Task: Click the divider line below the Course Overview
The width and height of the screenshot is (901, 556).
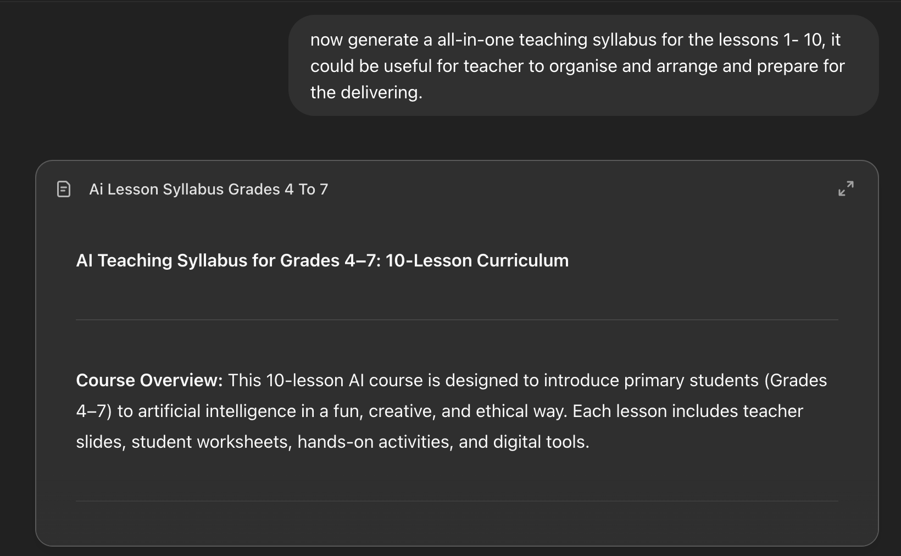Action: (x=457, y=501)
